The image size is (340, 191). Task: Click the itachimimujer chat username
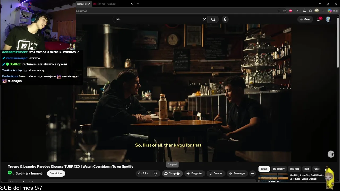[16, 58]
